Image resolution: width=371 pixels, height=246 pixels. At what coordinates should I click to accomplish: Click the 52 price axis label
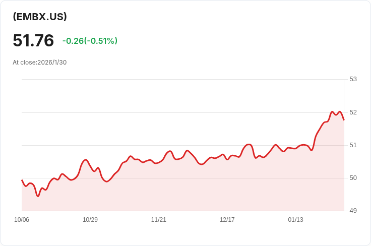(353, 112)
